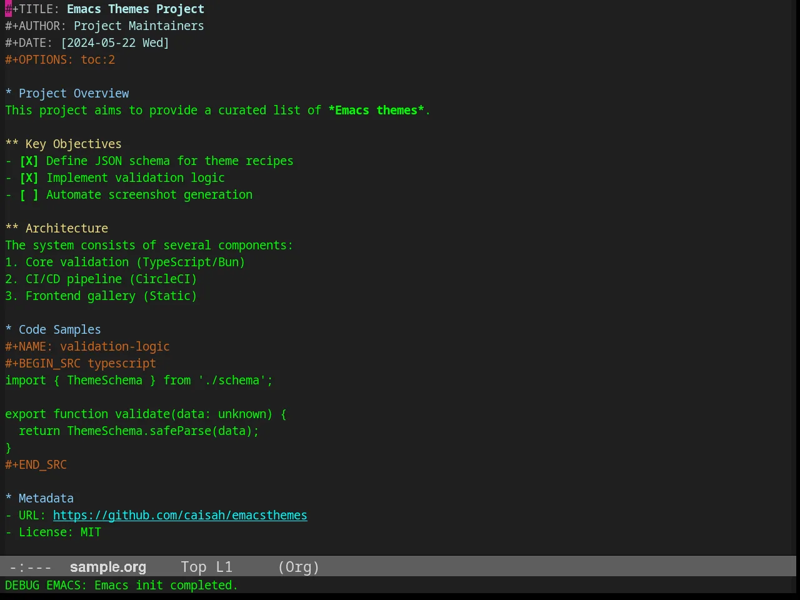
Task: Click list item 'Core validation (TypeScript/Bun)'
Action: pos(125,262)
